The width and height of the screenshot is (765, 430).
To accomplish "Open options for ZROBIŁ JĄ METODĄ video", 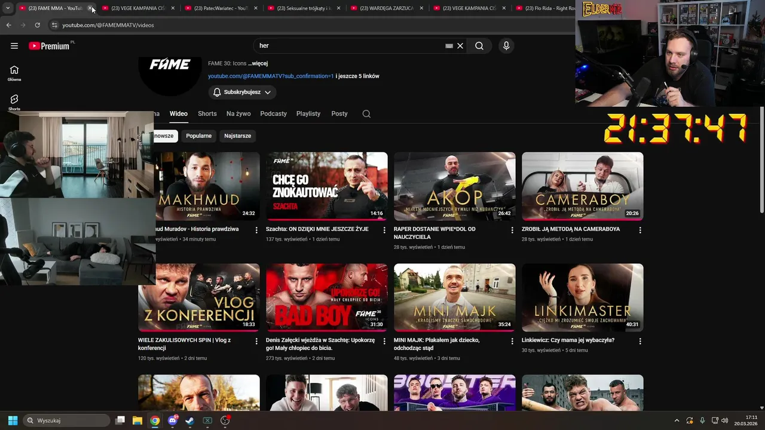I will click(640, 230).
